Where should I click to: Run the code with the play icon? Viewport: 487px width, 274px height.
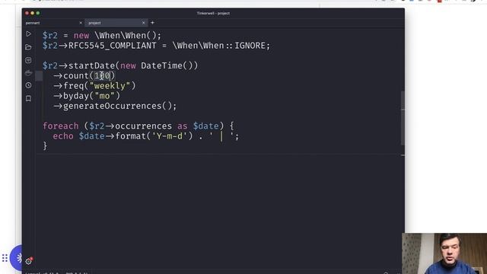click(x=28, y=33)
